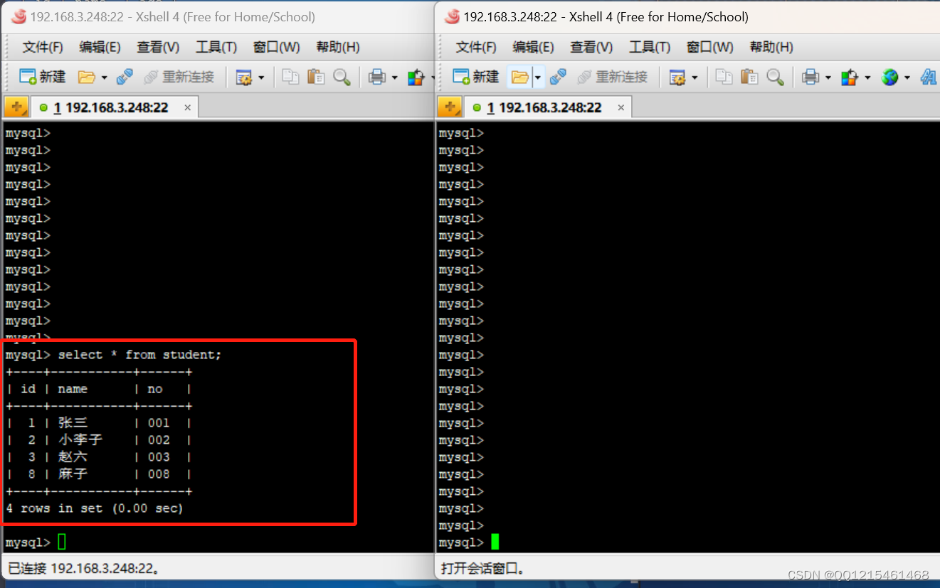Open 查看(V) menu in right Xshell window
This screenshot has width=940, height=588.
591,47
